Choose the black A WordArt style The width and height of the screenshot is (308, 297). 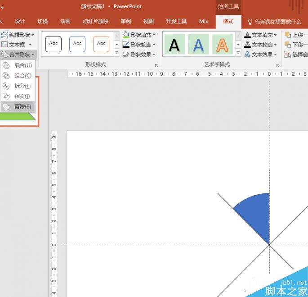coord(174,44)
